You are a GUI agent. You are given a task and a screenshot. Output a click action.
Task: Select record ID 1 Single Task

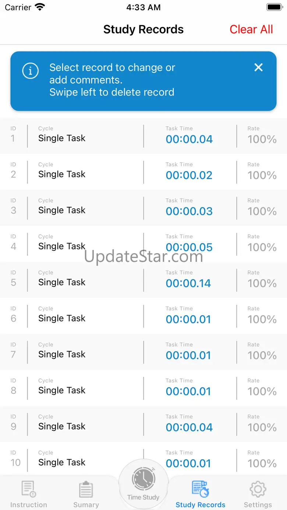point(62,138)
